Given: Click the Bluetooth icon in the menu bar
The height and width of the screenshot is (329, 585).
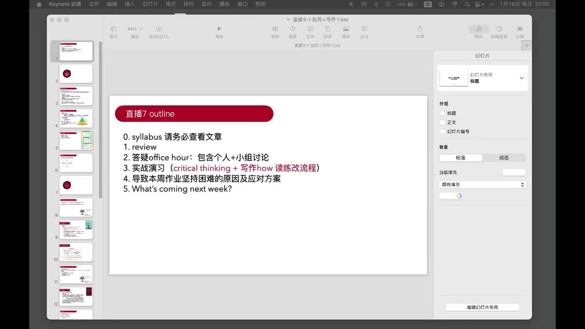Looking at the screenshot, I should tap(376, 4).
